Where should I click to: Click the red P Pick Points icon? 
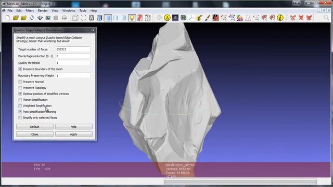215,18
